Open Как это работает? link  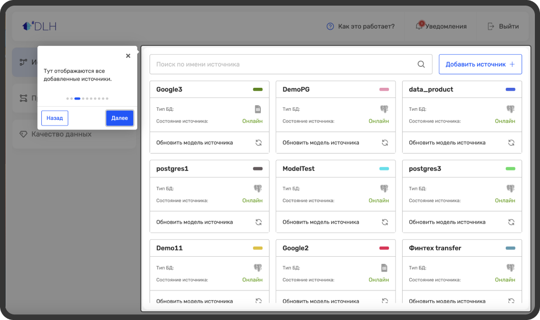[x=366, y=27]
